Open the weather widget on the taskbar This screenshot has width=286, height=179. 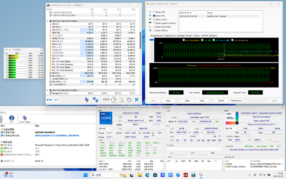[8, 175]
